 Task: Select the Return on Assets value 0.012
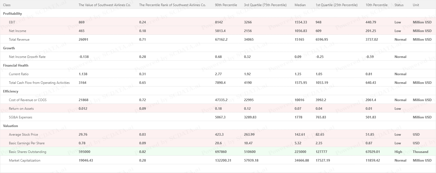click(83, 109)
